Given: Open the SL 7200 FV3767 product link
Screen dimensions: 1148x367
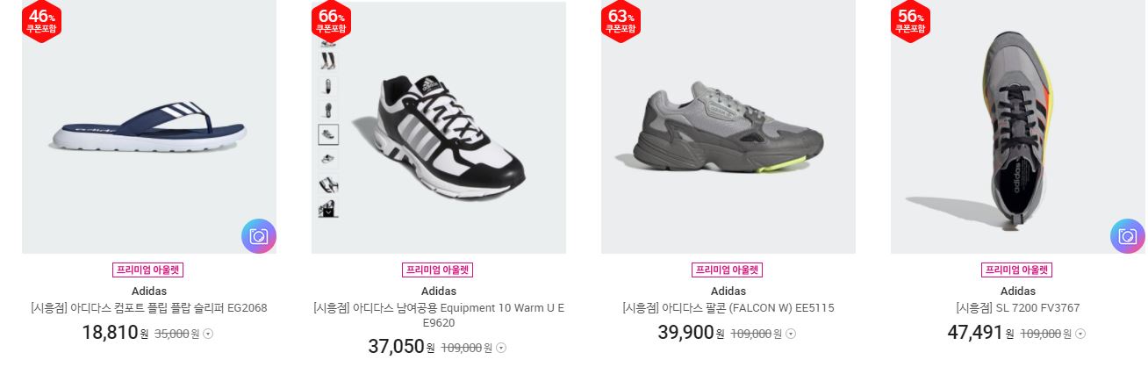Looking at the screenshot, I should point(1017,308).
